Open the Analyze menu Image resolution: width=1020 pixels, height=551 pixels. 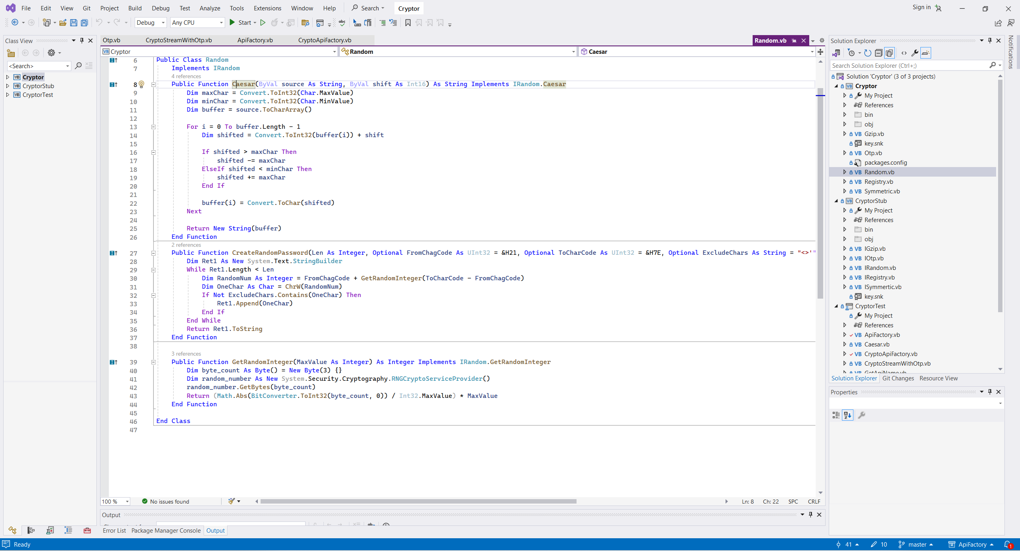(x=210, y=8)
